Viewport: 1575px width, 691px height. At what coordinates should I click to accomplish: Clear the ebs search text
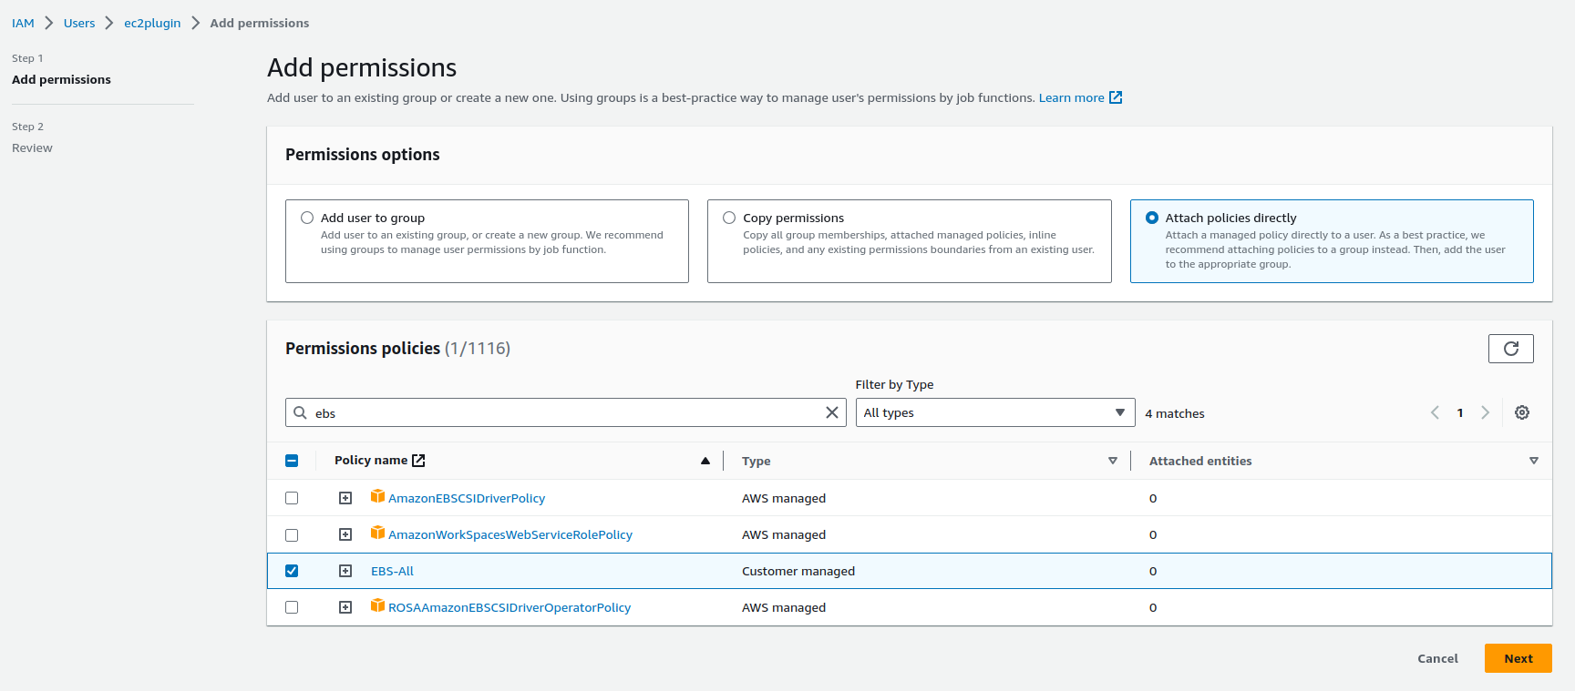tap(831, 412)
